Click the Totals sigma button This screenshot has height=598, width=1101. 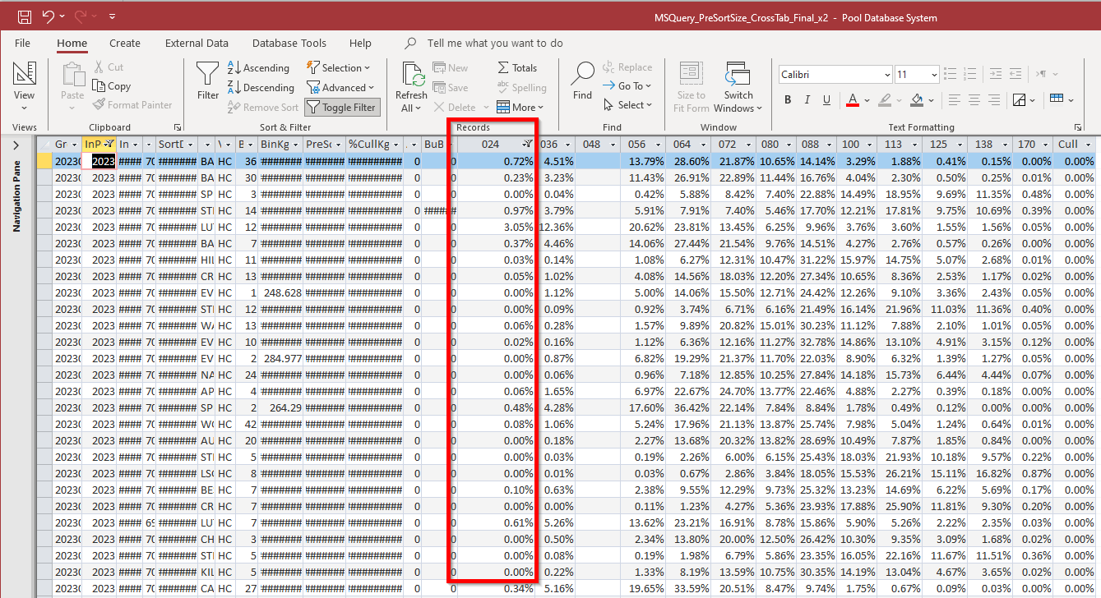(x=517, y=68)
